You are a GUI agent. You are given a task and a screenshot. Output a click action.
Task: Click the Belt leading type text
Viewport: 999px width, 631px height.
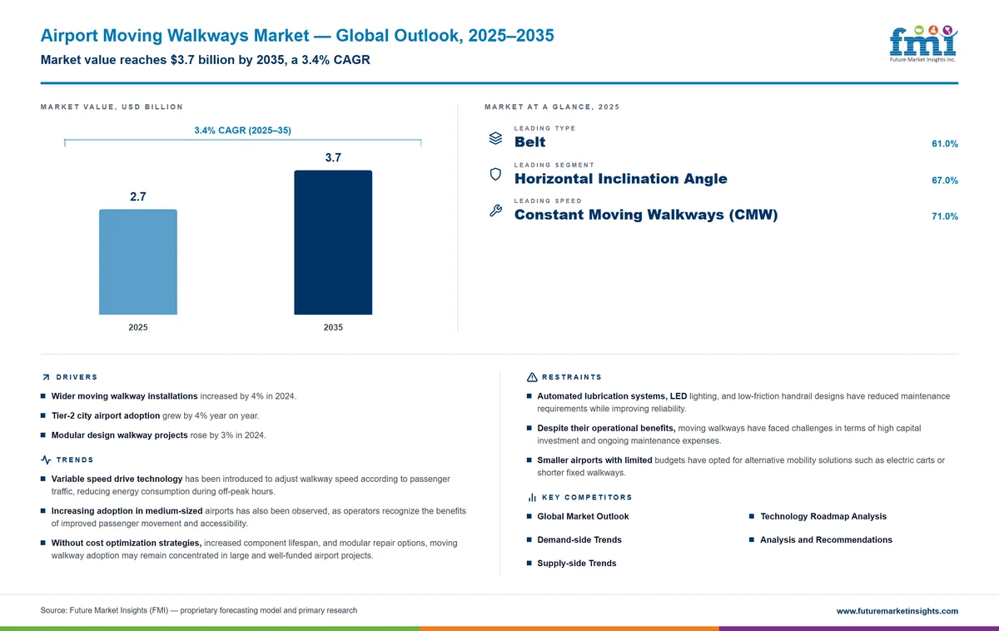[x=530, y=142]
